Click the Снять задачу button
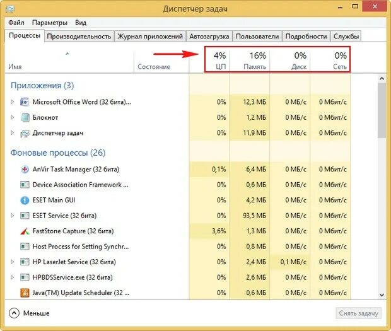Viewport: 391px width, 331px height. pyautogui.click(x=359, y=313)
